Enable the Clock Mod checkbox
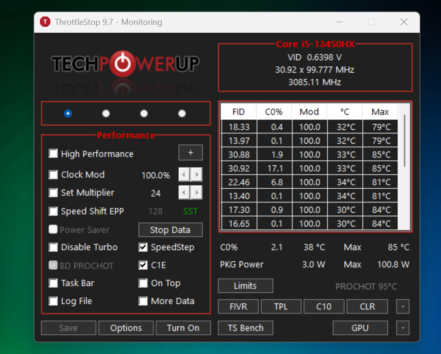 [x=53, y=174]
